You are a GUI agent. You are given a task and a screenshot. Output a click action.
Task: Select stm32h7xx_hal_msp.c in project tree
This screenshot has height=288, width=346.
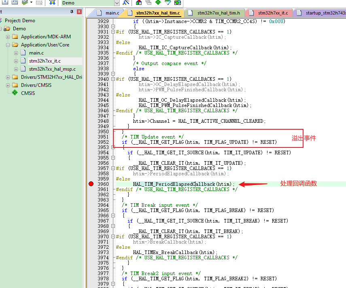click(x=52, y=69)
